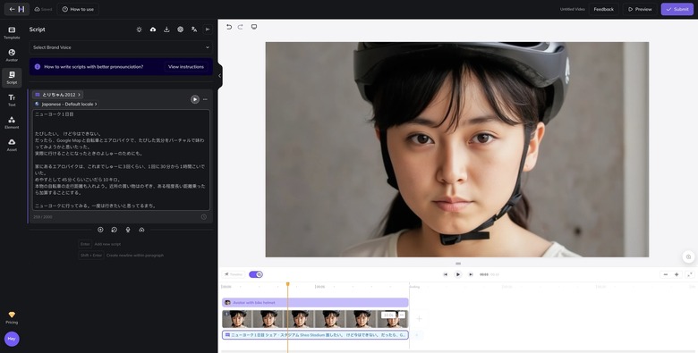Play the timeline video
698x353 pixels.
pos(457,274)
